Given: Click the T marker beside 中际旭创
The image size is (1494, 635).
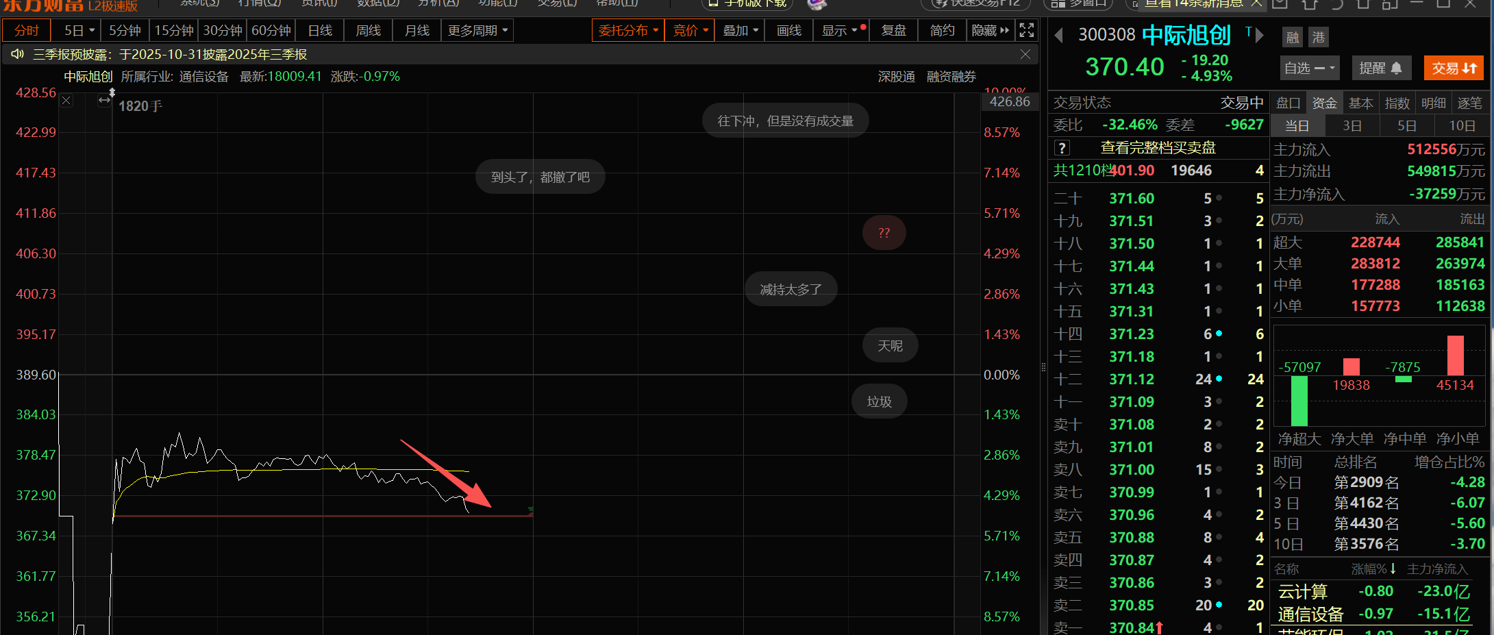Looking at the screenshot, I should point(1248,32).
